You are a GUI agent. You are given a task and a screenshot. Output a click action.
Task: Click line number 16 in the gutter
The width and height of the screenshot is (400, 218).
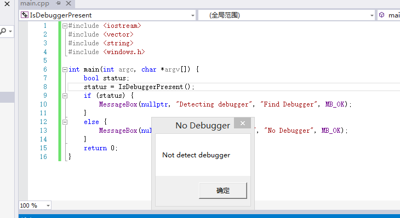(43, 157)
